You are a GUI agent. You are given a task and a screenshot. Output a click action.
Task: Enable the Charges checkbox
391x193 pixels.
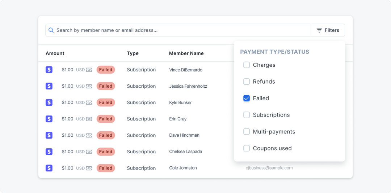(247, 65)
